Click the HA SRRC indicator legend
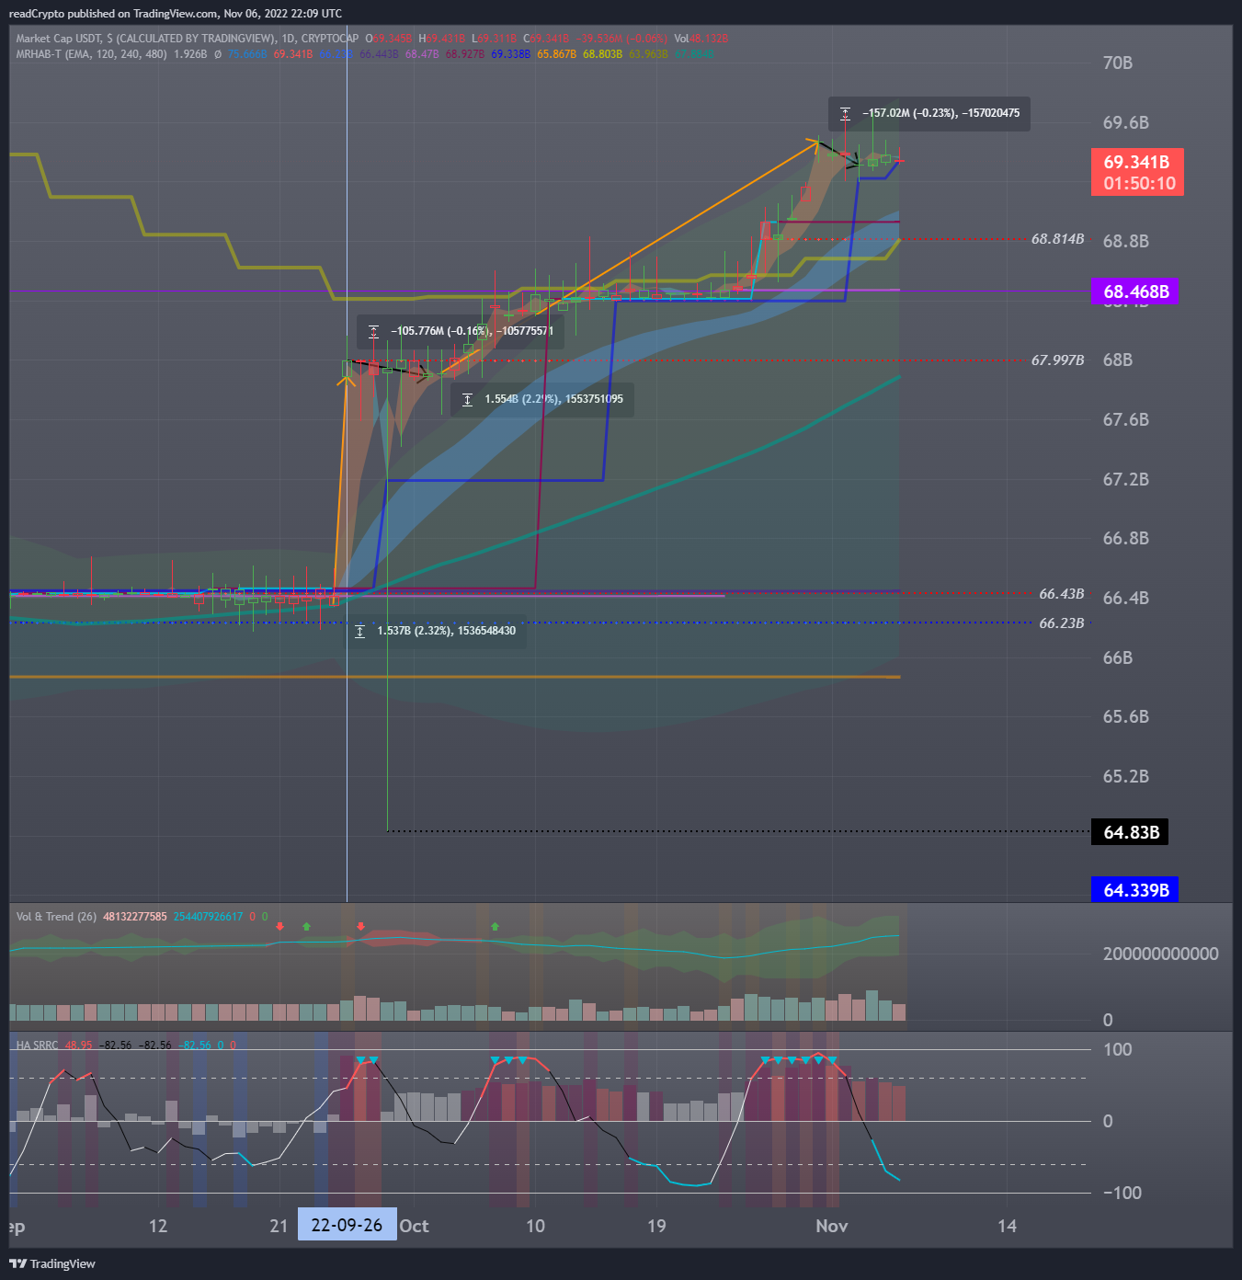The height and width of the screenshot is (1280, 1242). point(37,1046)
